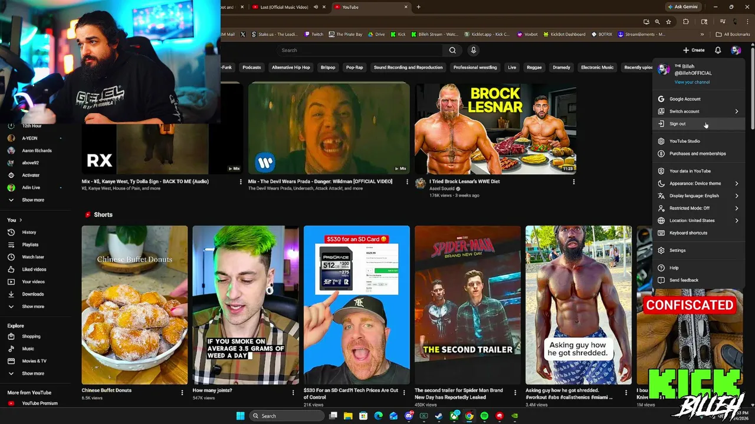755x424 pixels.
Task: Open Keyboard shortcuts from the menu
Action: (x=699, y=233)
